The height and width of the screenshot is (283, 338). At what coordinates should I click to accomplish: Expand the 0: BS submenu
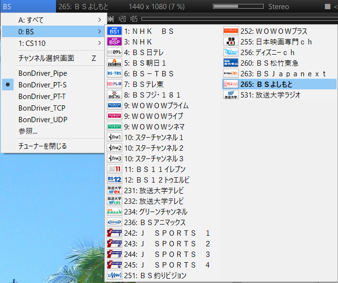point(53,32)
